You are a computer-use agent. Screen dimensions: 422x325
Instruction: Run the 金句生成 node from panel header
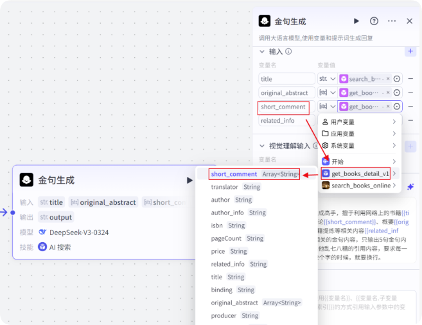click(356, 21)
